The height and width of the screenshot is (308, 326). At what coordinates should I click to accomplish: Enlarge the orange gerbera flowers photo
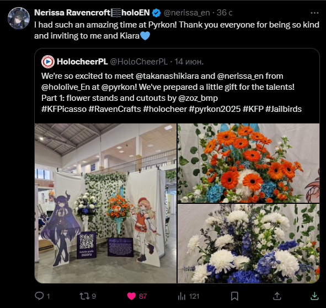click(x=248, y=163)
